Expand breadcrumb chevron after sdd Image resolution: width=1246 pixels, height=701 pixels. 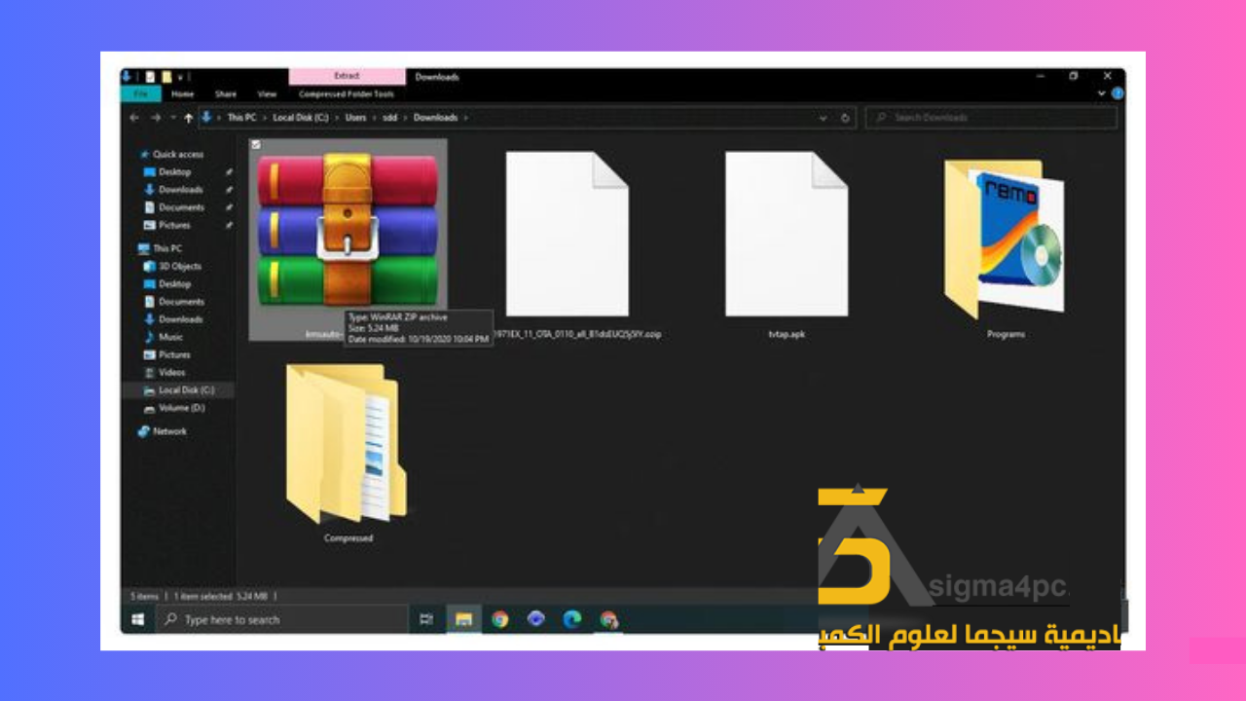click(406, 118)
